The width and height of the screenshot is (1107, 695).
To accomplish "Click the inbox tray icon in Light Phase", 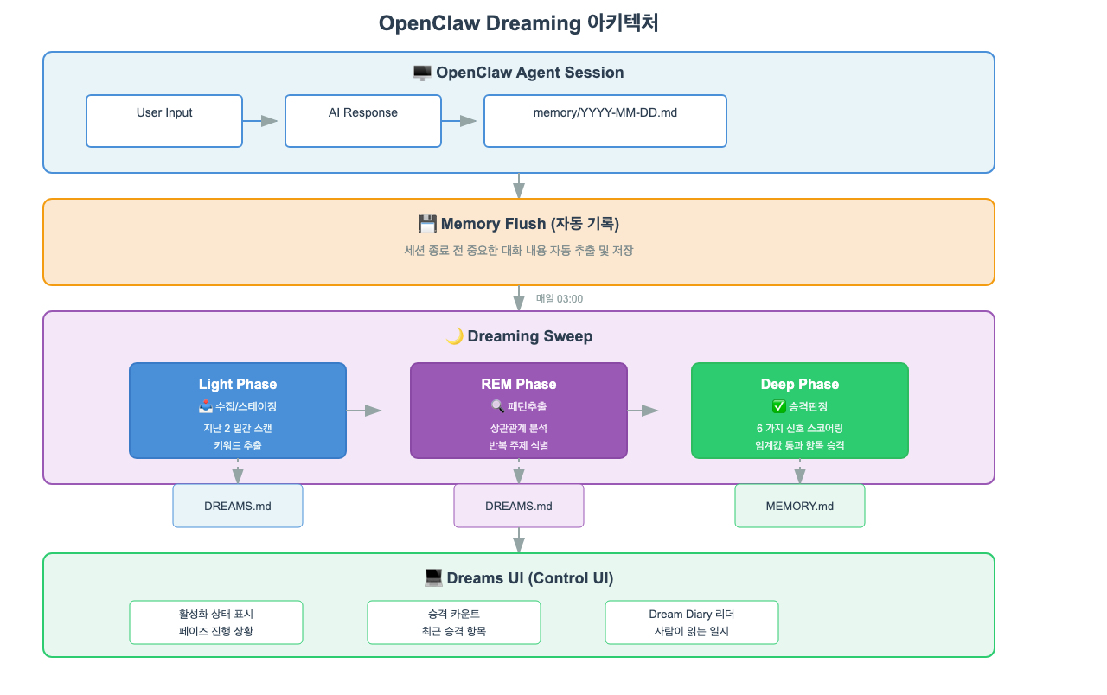I will (205, 406).
